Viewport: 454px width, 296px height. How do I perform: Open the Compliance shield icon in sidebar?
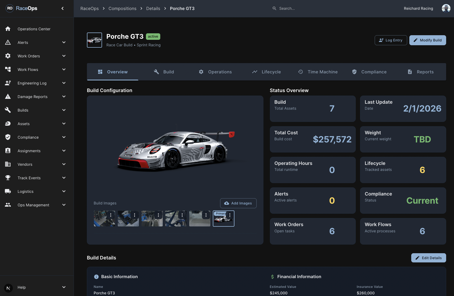8,137
